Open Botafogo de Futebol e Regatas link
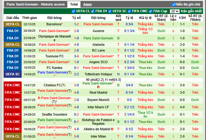The height and width of the screenshot is (140, 206). coord(98,122)
